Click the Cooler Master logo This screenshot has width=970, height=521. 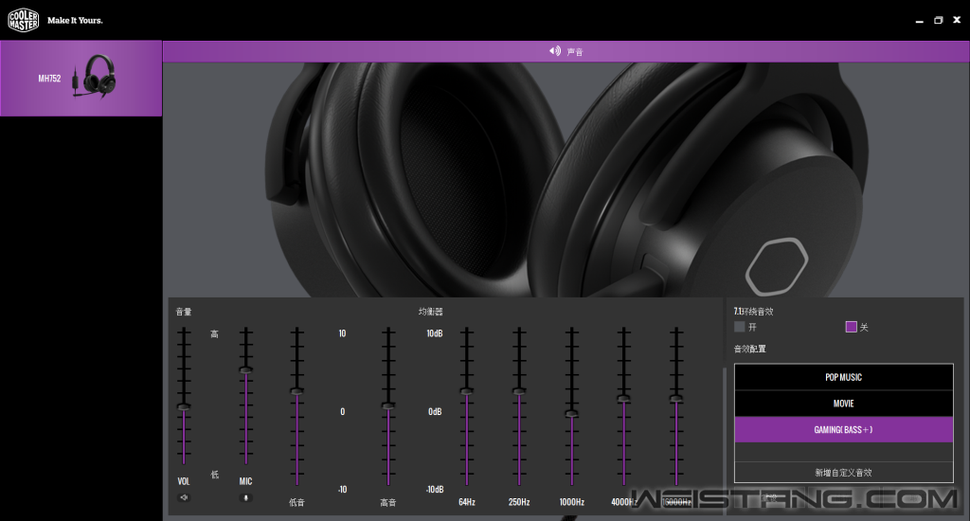[24, 20]
